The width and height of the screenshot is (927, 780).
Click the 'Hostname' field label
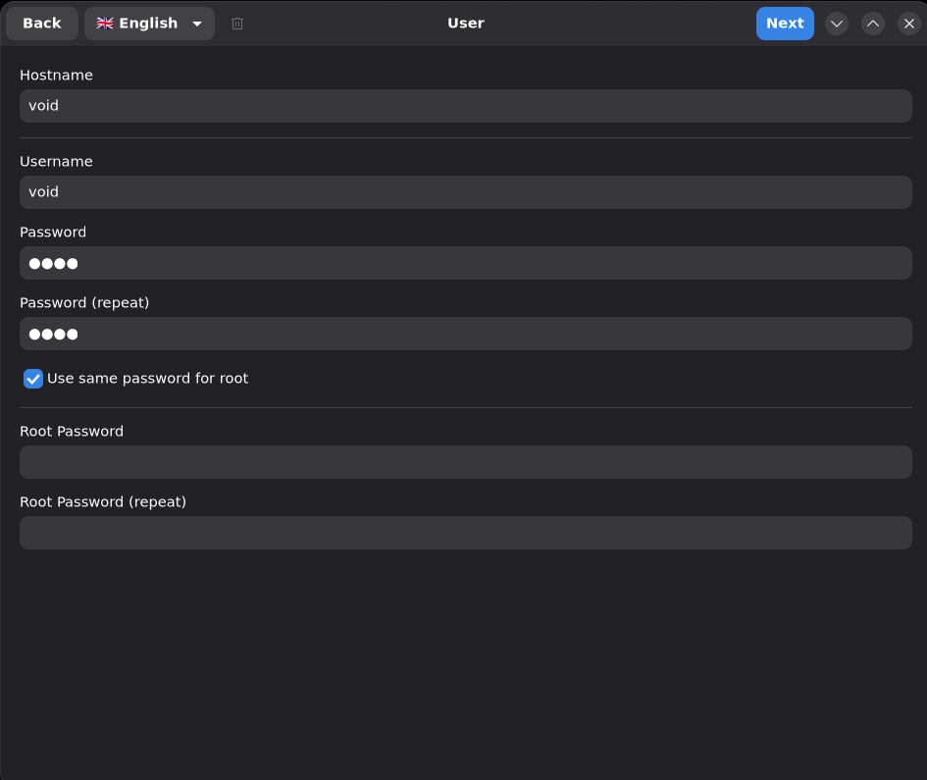pos(56,76)
